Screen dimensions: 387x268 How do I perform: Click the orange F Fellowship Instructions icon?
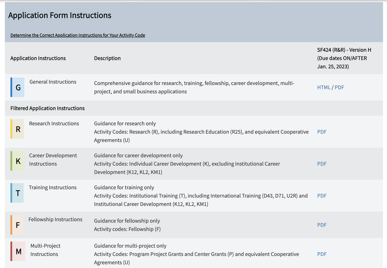click(x=17, y=225)
